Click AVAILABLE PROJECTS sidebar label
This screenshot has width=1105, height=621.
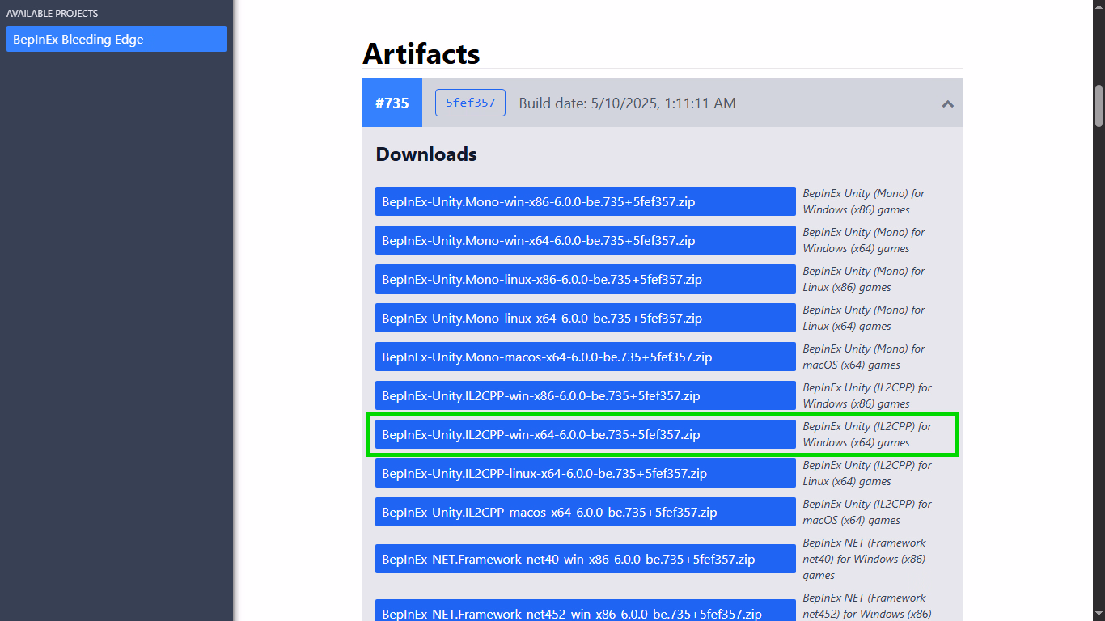(x=52, y=14)
